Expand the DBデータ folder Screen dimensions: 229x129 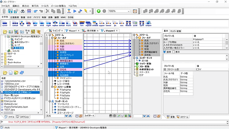pos(2,54)
